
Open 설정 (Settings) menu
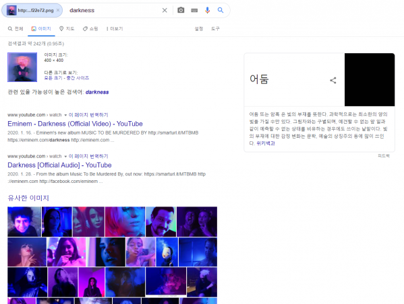tap(199, 28)
